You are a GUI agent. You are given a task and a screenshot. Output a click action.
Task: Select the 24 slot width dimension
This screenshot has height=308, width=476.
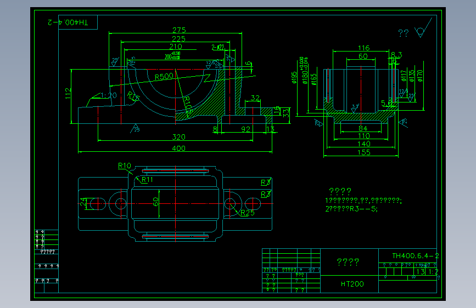coord(83,202)
